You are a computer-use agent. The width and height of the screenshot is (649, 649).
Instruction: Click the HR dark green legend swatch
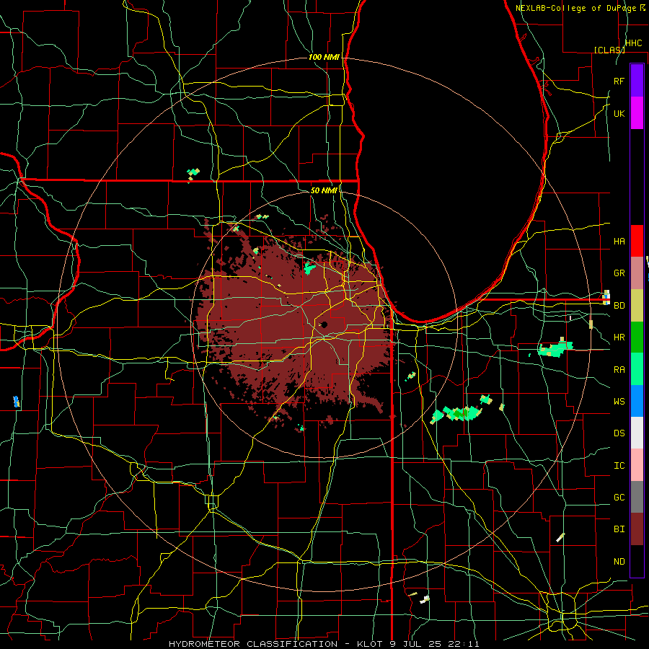(637, 337)
